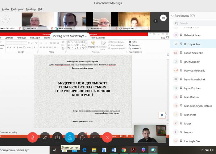Collapse the Participants (47) panel
Image resolution: width=216 pixels, height=154 pixels.
tap(172, 15)
